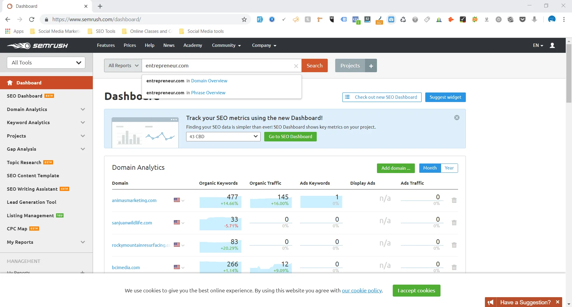The height and width of the screenshot is (307, 572).
Task: Open the All Reports dropdown
Action: pyautogui.click(x=123, y=66)
